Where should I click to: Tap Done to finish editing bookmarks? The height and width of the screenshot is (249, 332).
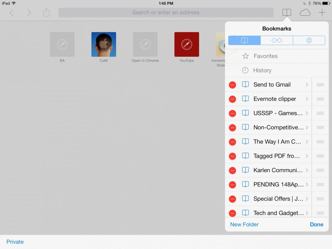pos(316,224)
